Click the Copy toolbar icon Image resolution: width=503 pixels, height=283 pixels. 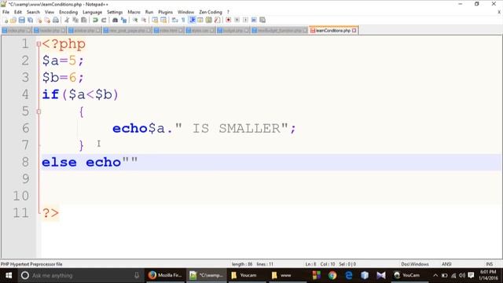point(75,20)
